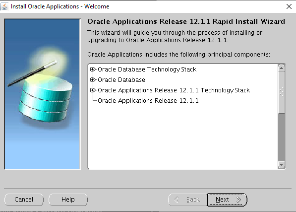Screen dimensions: 296x212
Task: Click the Back button
Action: 187,200
